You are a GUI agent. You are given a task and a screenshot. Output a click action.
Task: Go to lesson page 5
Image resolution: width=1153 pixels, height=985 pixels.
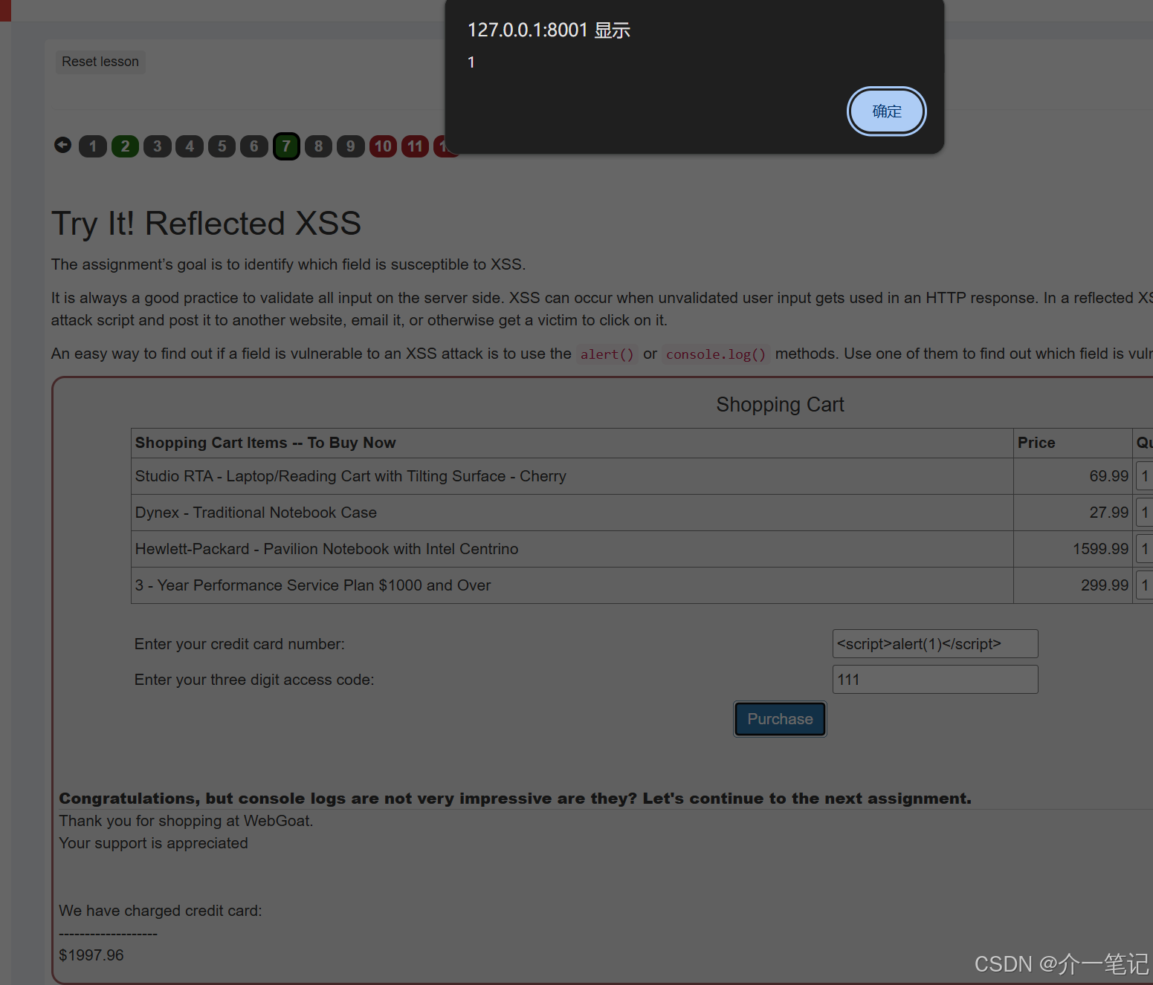tap(222, 146)
